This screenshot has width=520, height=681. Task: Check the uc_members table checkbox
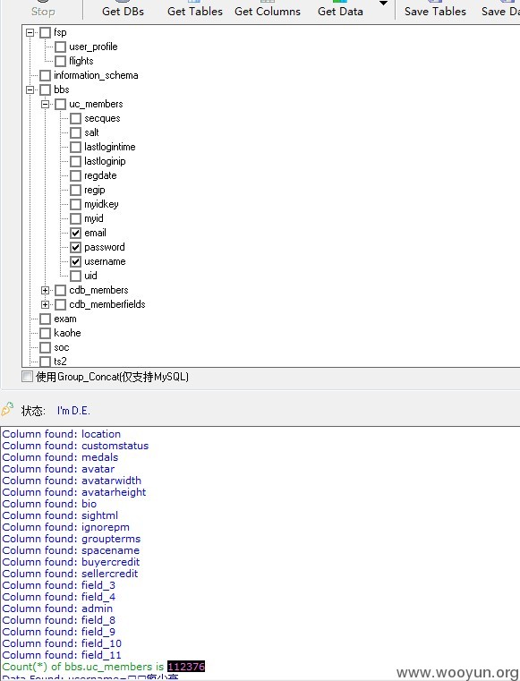point(60,104)
